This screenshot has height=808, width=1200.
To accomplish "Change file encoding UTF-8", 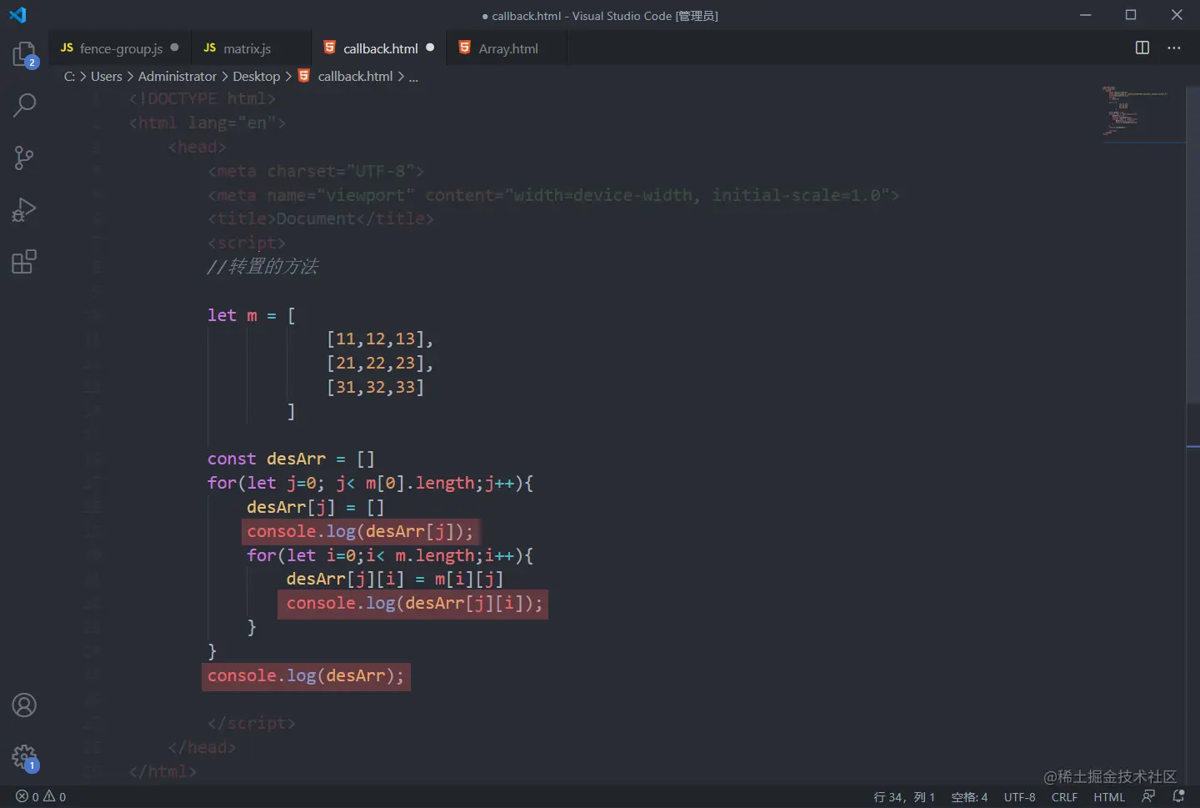I will 1019,797.
